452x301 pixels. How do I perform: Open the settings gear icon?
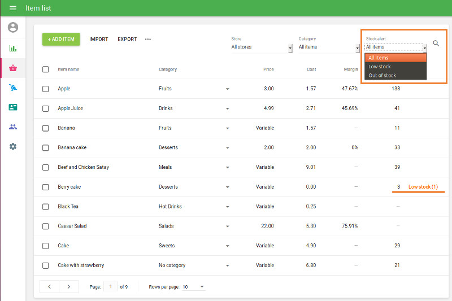tap(13, 146)
